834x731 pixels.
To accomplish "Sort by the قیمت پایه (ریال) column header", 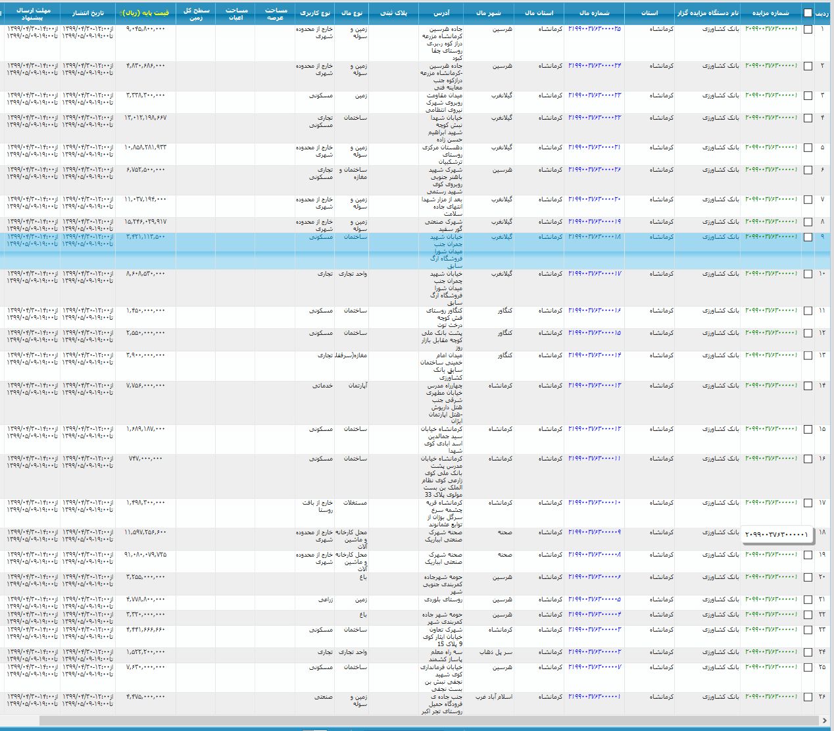I will pos(145,13).
